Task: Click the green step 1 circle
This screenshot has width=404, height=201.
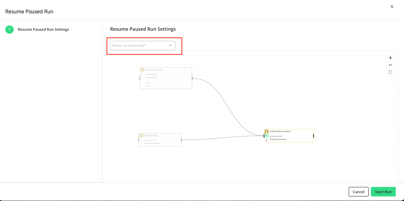Action: [x=9, y=29]
